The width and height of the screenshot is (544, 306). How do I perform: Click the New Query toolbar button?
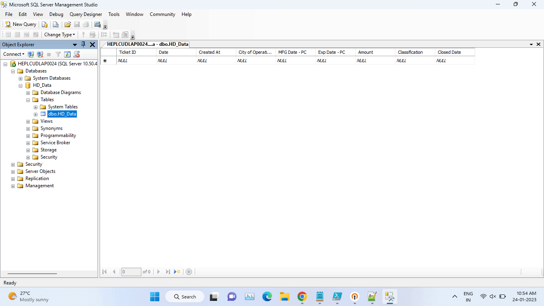pyautogui.click(x=20, y=24)
